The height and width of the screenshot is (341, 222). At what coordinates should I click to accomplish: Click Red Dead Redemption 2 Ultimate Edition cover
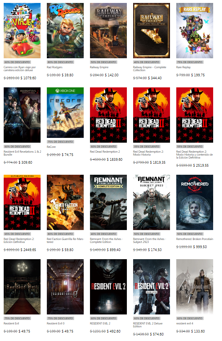tap(22, 202)
